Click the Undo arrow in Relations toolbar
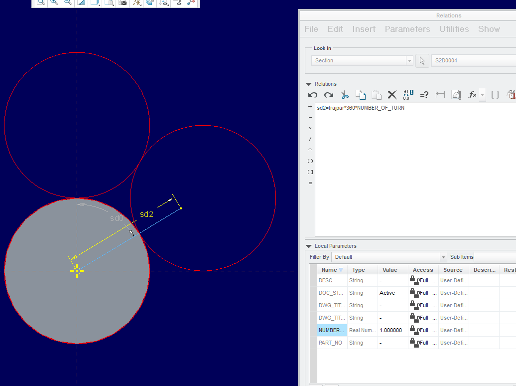Image resolution: width=516 pixels, height=386 pixels. [313, 95]
